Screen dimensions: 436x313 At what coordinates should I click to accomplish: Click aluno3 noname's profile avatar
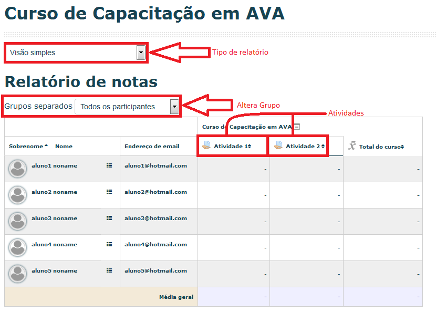coord(18,221)
